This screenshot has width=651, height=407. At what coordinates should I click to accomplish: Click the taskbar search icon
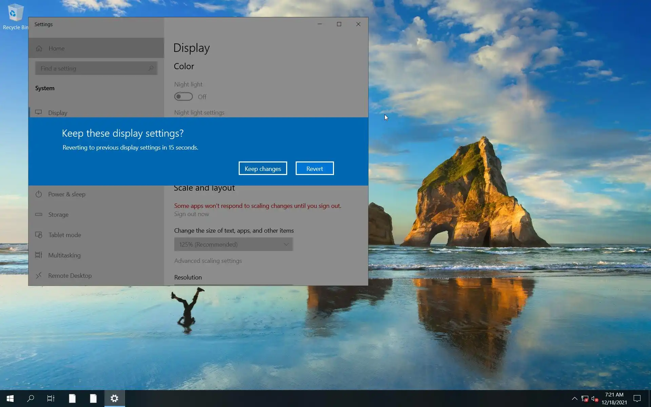click(31, 399)
